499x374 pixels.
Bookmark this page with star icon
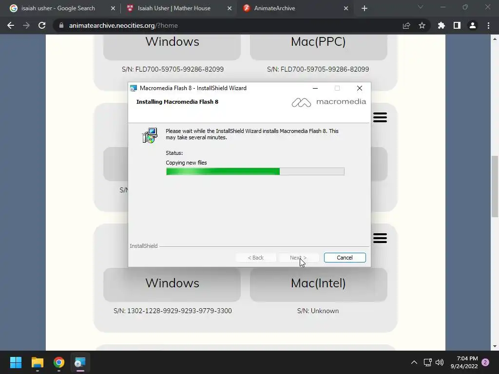point(422,25)
